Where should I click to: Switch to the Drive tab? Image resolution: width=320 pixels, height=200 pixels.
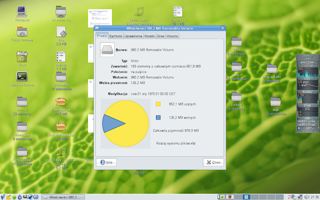[160, 36]
